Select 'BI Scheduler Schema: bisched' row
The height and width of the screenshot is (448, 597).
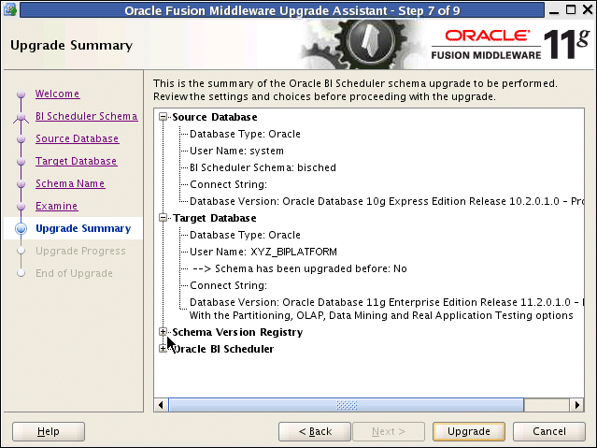pyautogui.click(x=263, y=167)
